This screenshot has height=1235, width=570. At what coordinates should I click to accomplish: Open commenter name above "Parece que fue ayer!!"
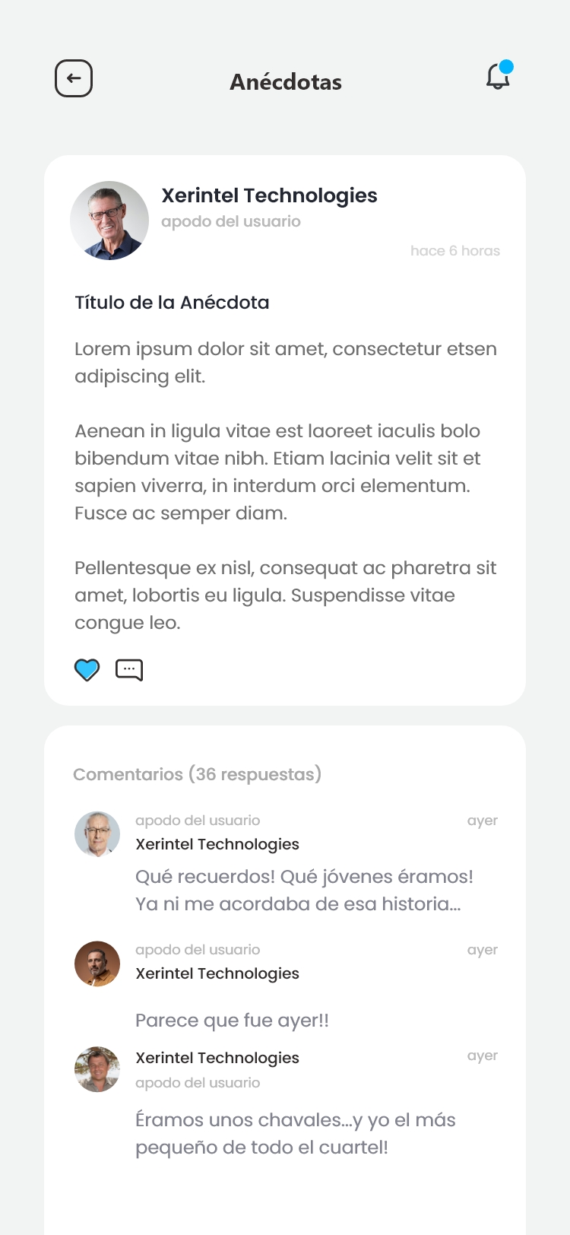coord(217,973)
